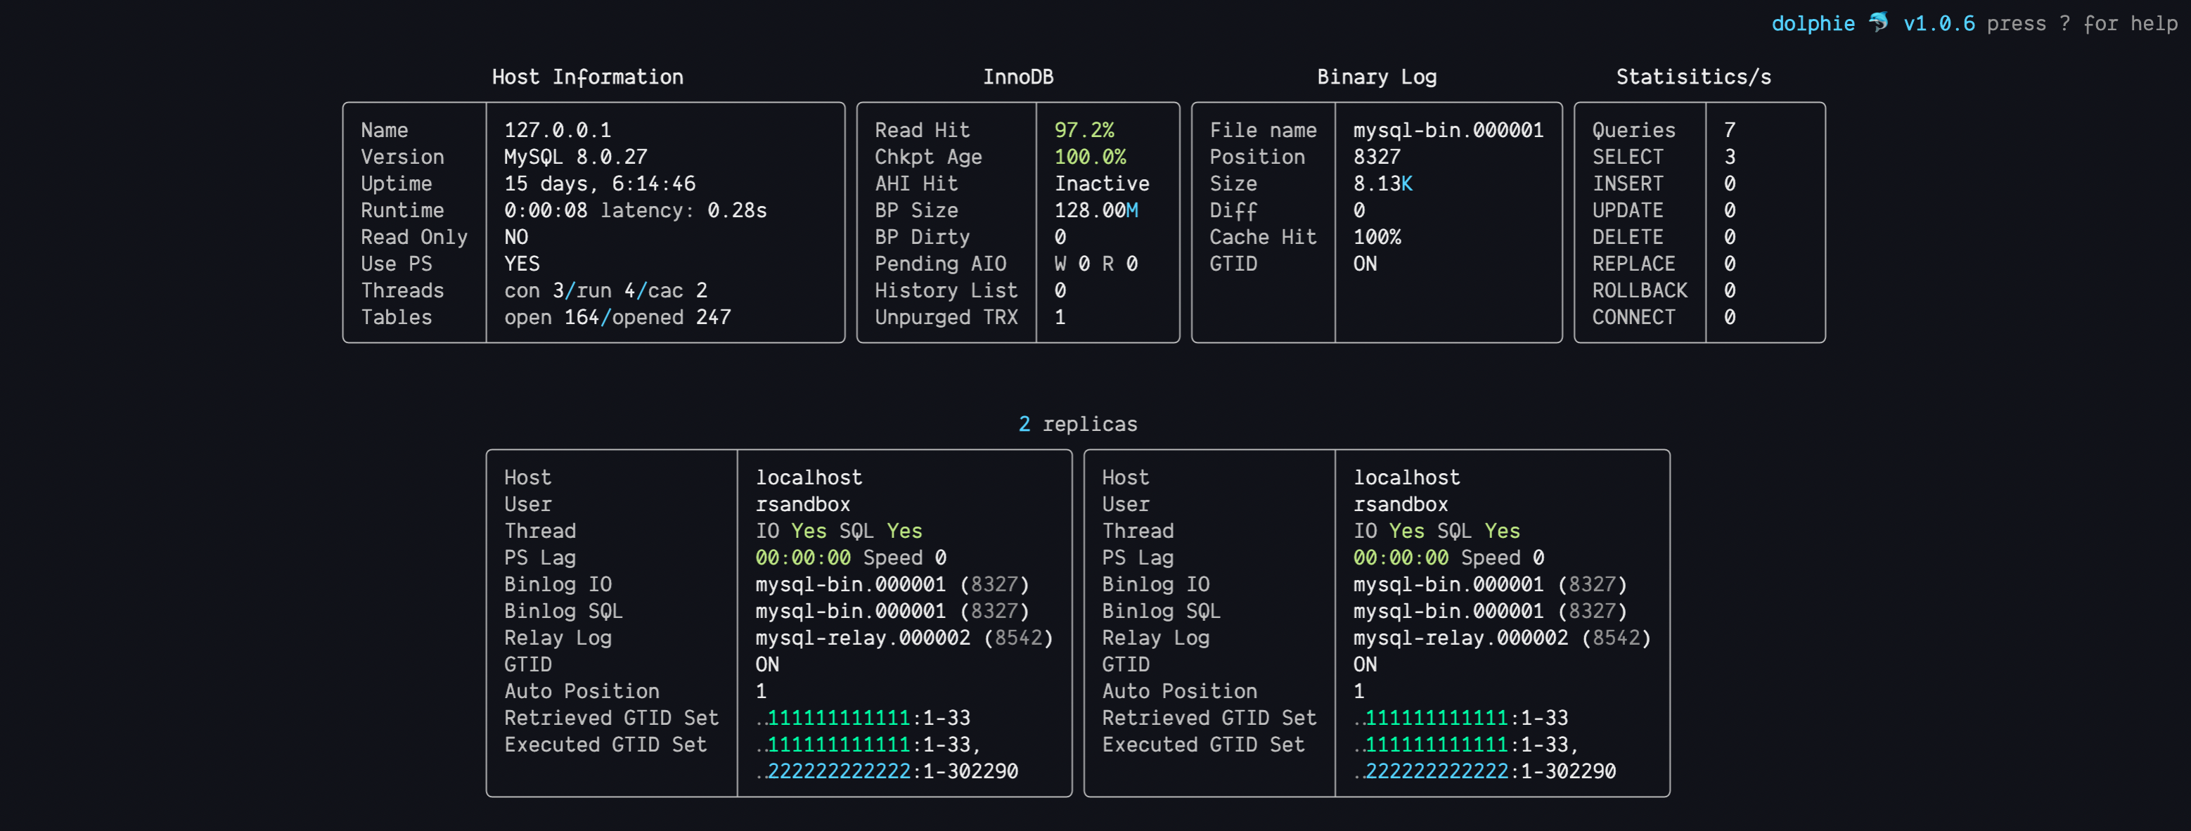The width and height of the screenshot is (2191, 831).
Task: Click the dolphin logo next to dolphie
Action: point(1879,22)
